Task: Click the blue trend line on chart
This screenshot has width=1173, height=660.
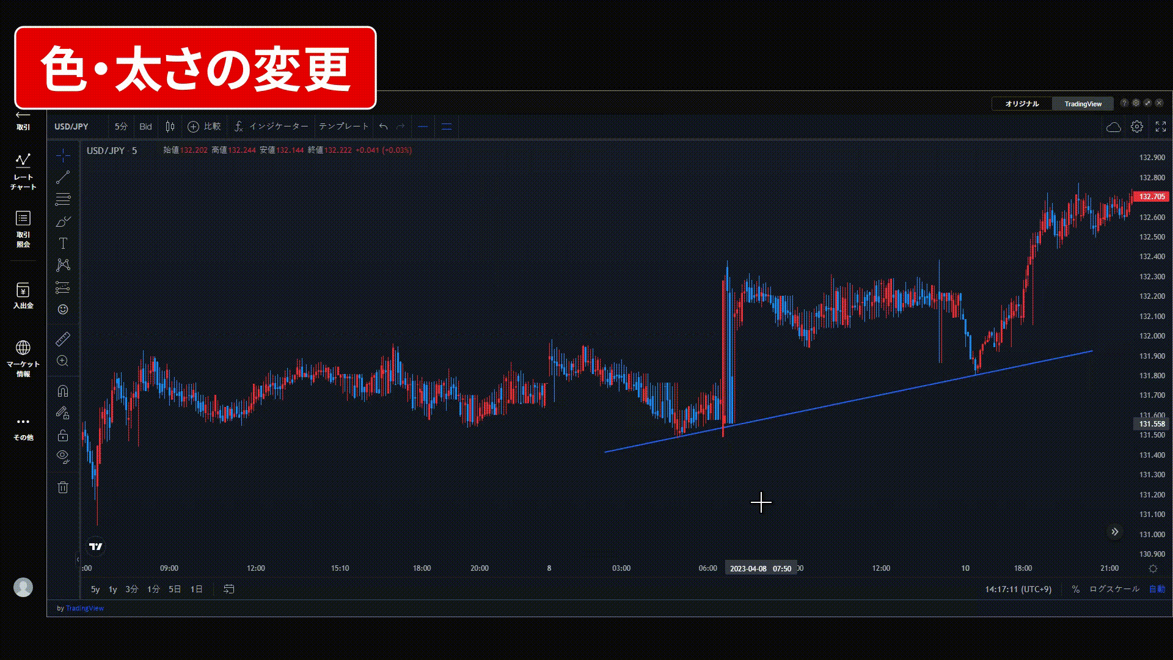Action: pyautogui.click(x=855, y=400)
